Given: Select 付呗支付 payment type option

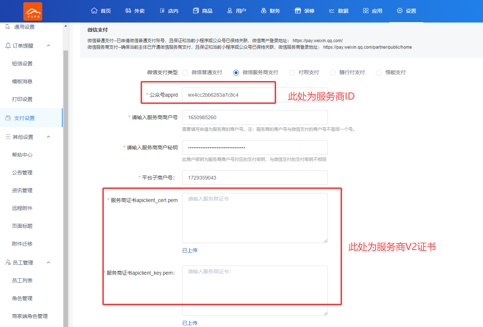Looking at the screenshot, I should pos(292,73).
